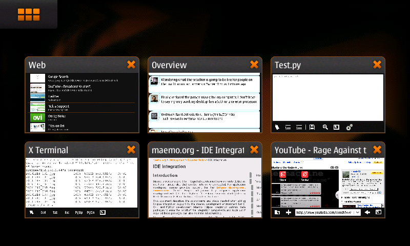410x246 pixels.
Task: Click the plus add-bookmark icon in YouTube browser
Action: [x=289, y=212]
